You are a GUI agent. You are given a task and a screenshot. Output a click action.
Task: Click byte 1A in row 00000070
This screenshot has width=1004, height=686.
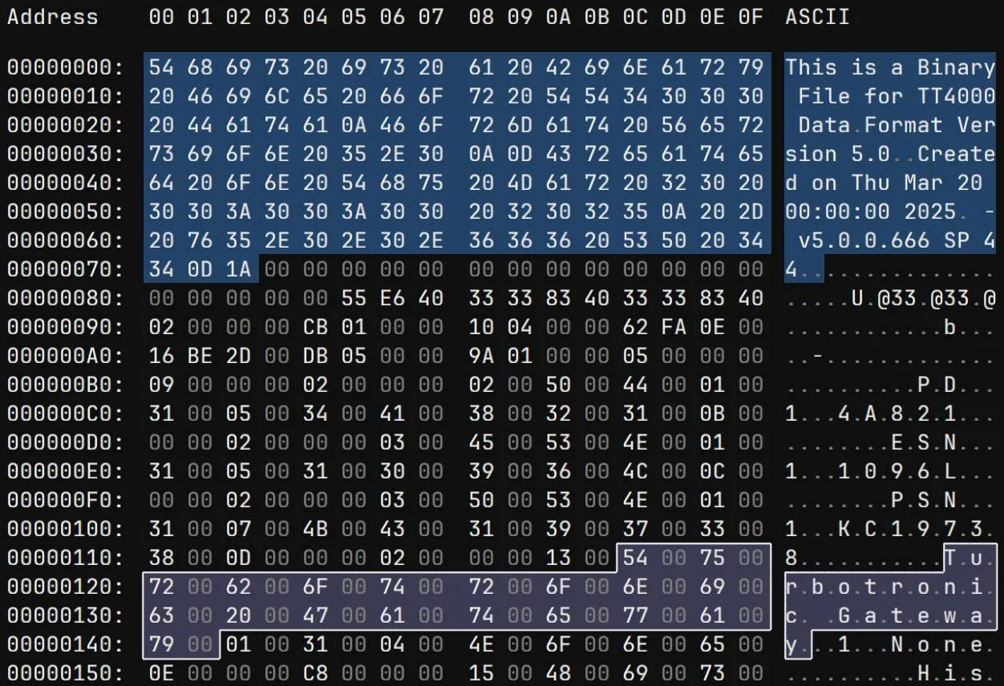[238, 270]
